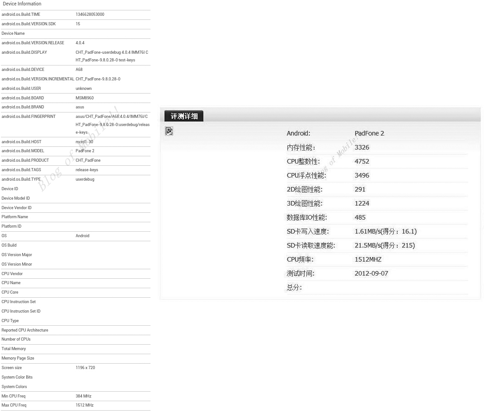
Task: Click the android.os.Build.VERSION.INCREMENTAL label
Action: pos(38,79)
